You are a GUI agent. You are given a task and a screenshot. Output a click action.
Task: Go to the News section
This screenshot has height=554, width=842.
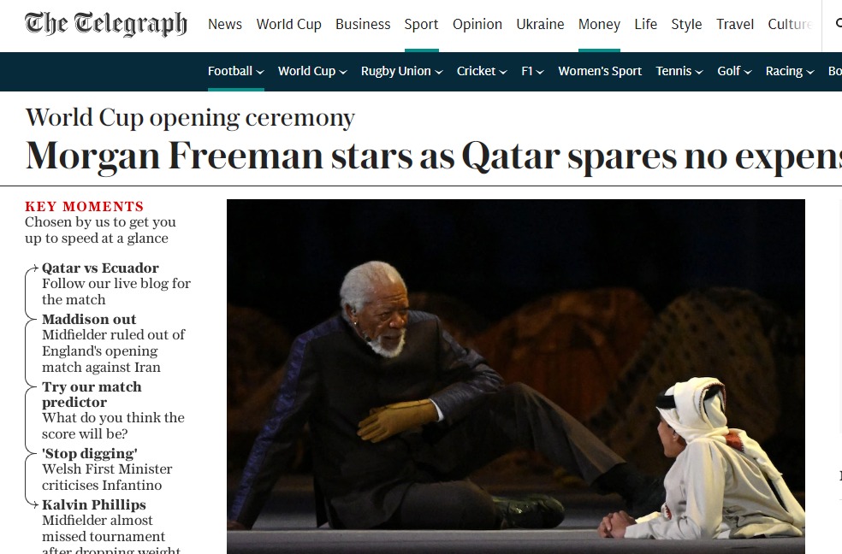pos(225,24)
